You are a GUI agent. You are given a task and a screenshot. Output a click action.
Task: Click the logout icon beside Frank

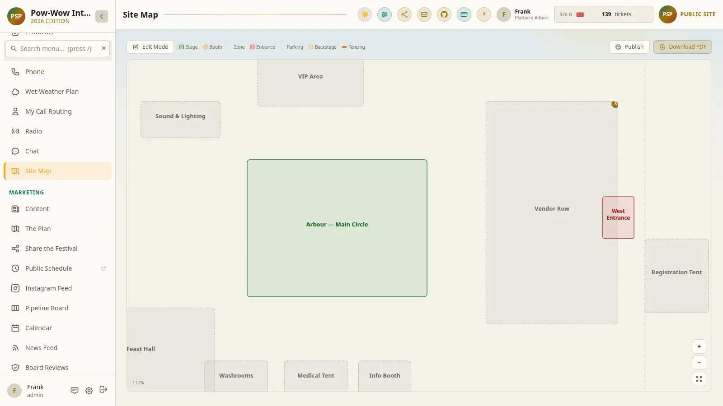point(103,390)
